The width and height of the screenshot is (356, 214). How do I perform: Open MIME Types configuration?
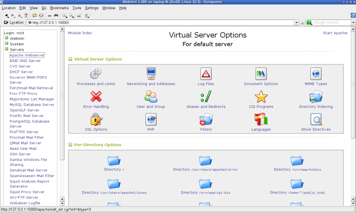pos(316,74)
